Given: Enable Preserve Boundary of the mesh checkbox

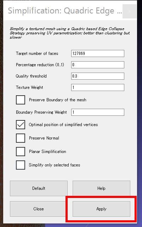Looking at the screenshot, I should click(21, 100).
